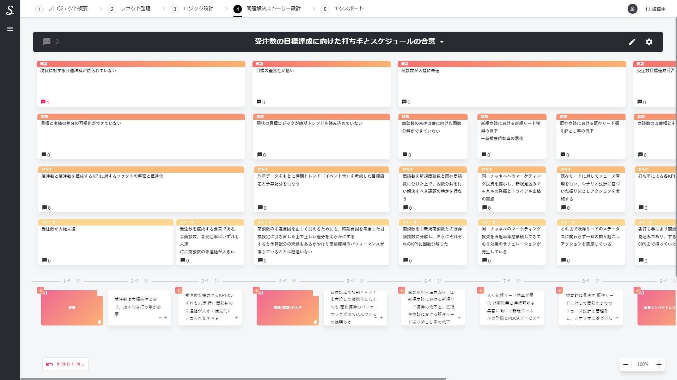Click the user avatar icon

pos(632,9)
